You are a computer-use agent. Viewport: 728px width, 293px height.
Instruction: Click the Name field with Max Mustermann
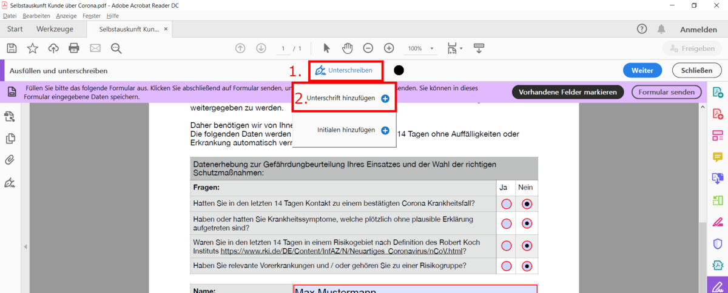[x=415, y=289]
